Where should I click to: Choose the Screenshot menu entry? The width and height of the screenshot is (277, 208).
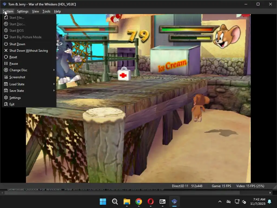coord(29,77)
